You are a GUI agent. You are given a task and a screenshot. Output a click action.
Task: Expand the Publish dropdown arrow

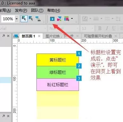(72, 19)
